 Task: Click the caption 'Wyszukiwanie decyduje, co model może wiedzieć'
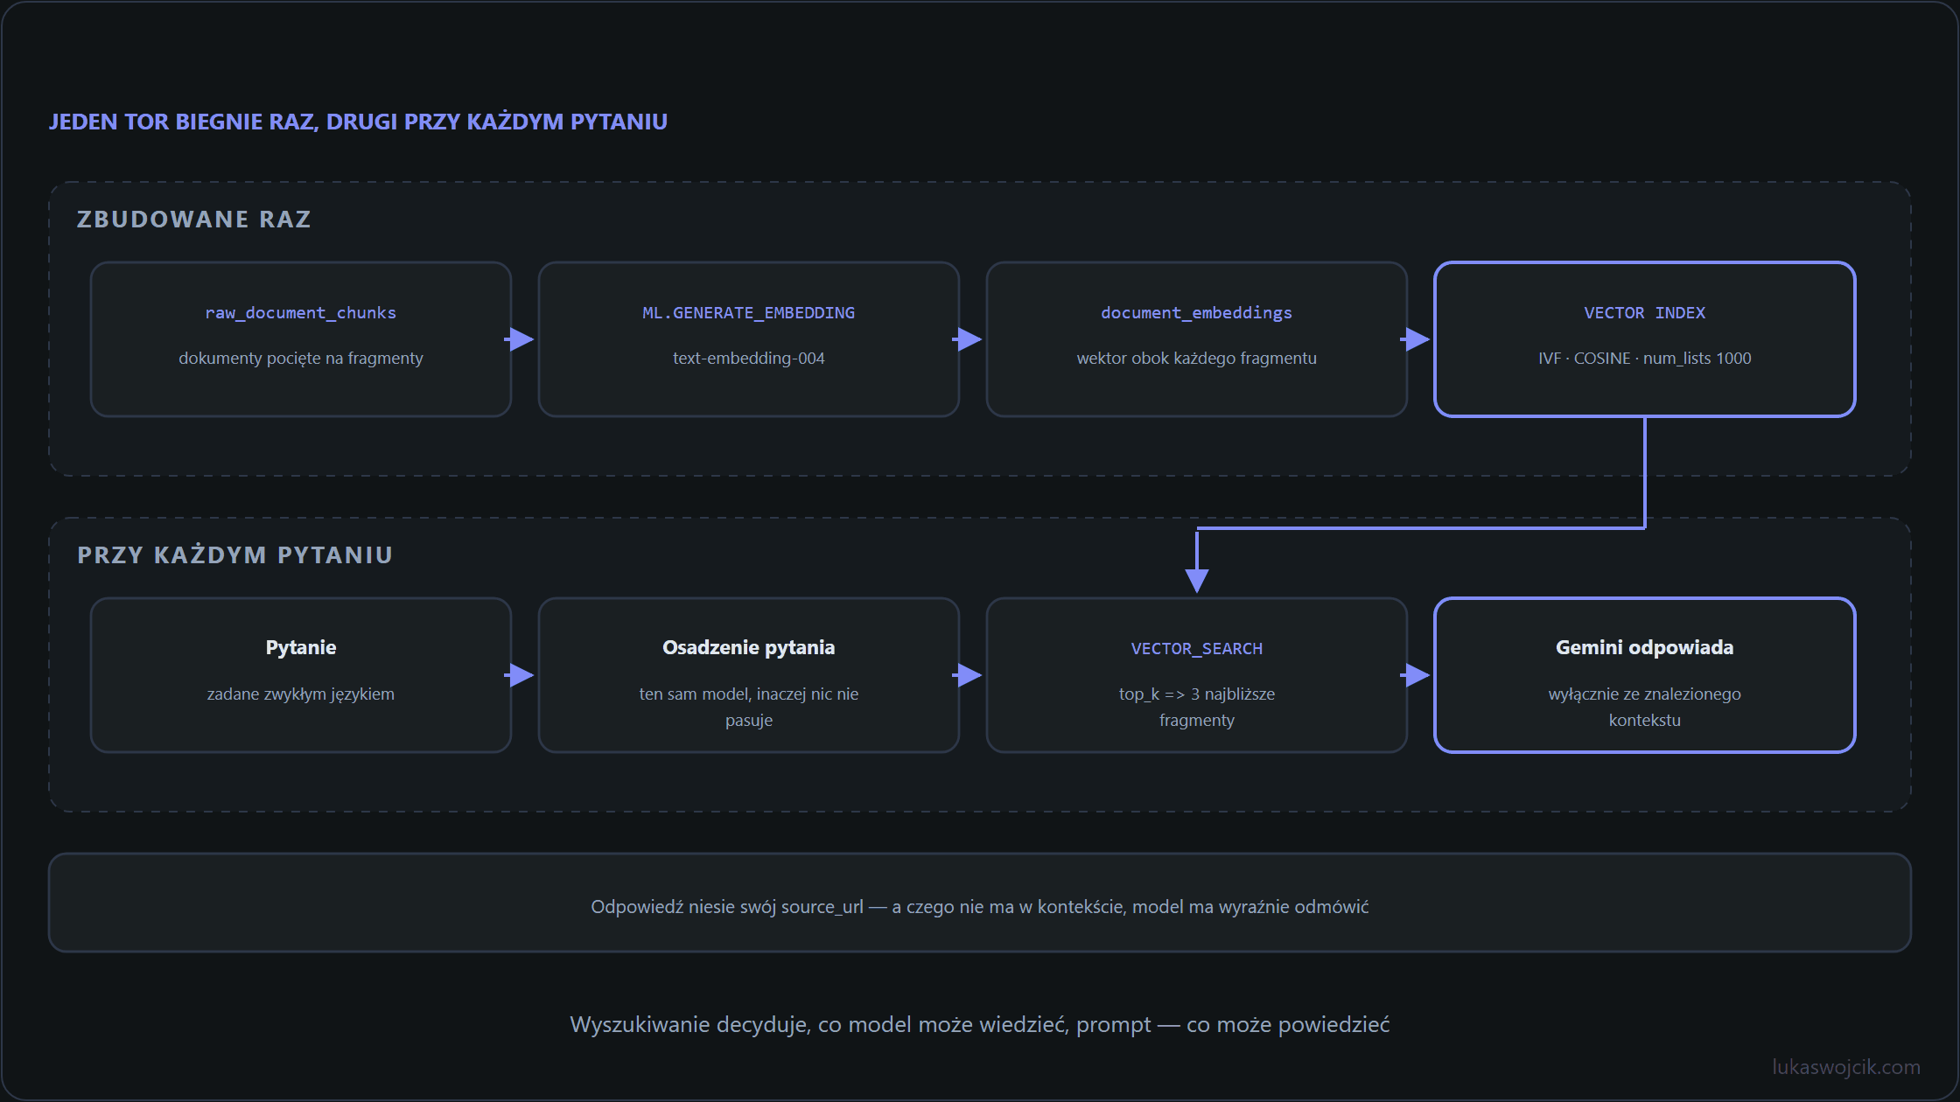[819, 1024]
